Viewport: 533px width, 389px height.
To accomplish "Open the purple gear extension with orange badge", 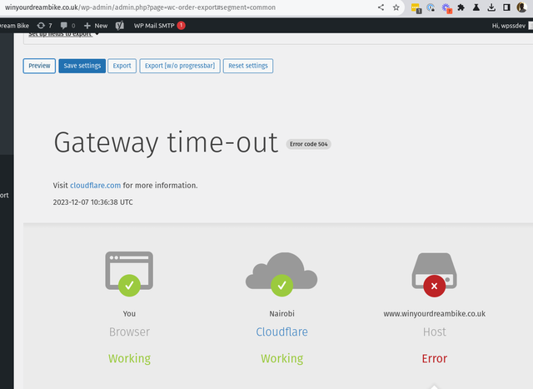I will [446, 7].
